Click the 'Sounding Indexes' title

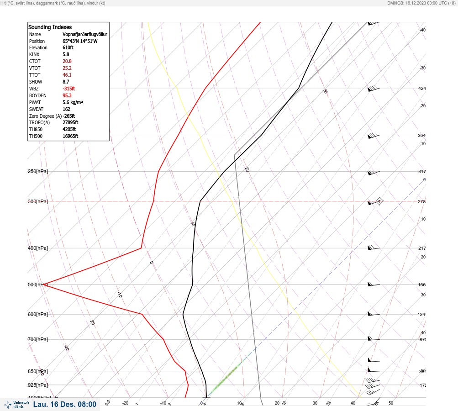50,27
